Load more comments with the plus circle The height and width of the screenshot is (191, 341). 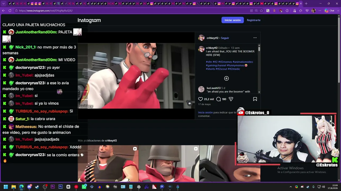[x=226, y=78]
